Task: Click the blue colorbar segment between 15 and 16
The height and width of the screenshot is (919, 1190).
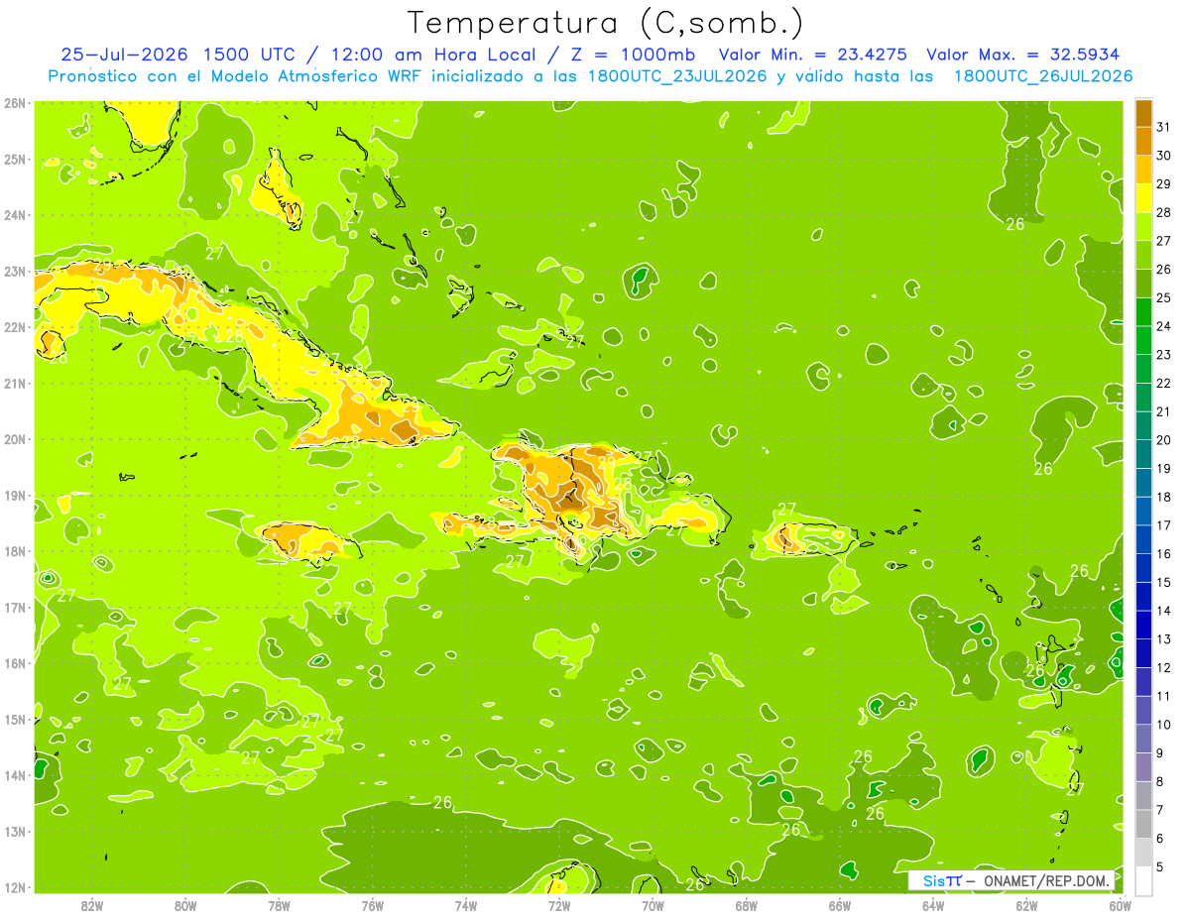Action: coord(1143,569)
